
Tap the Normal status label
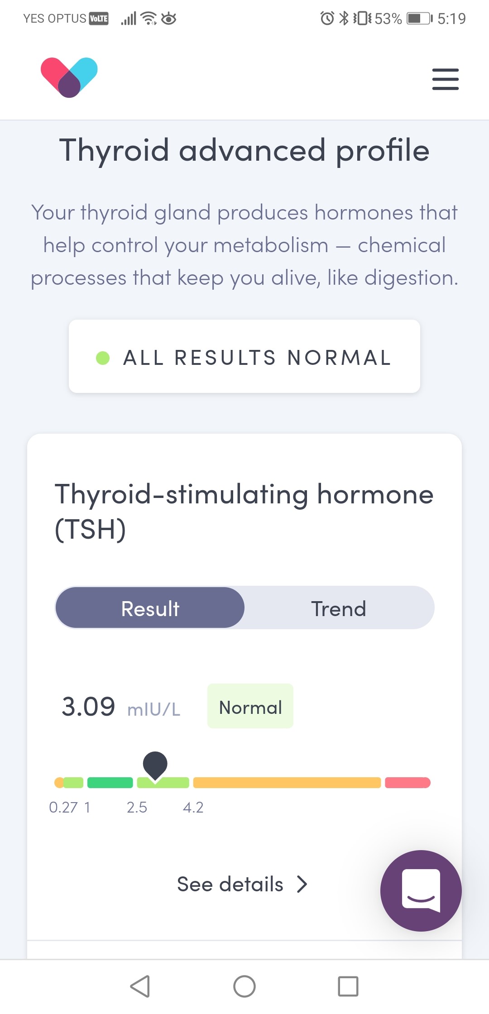coord(250,707)
